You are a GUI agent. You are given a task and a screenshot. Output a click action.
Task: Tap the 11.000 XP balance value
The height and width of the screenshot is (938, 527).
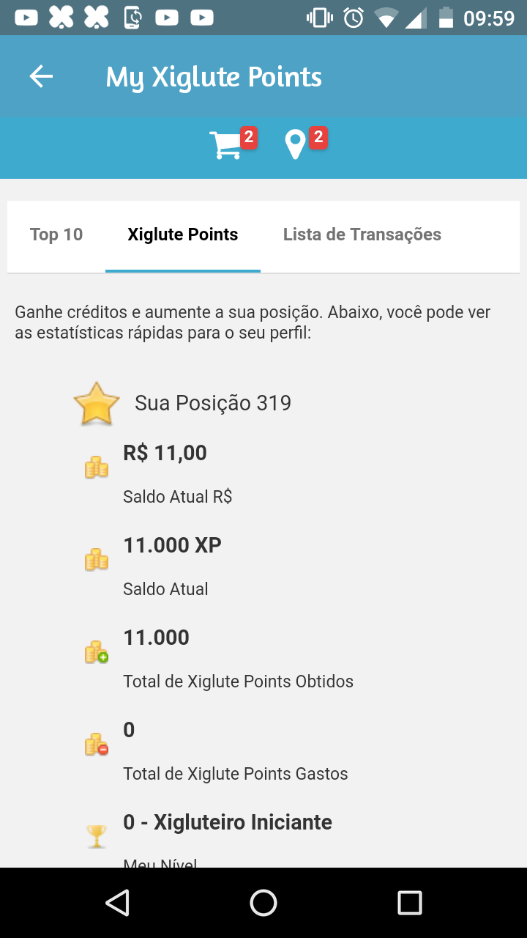tap(173, 545)
